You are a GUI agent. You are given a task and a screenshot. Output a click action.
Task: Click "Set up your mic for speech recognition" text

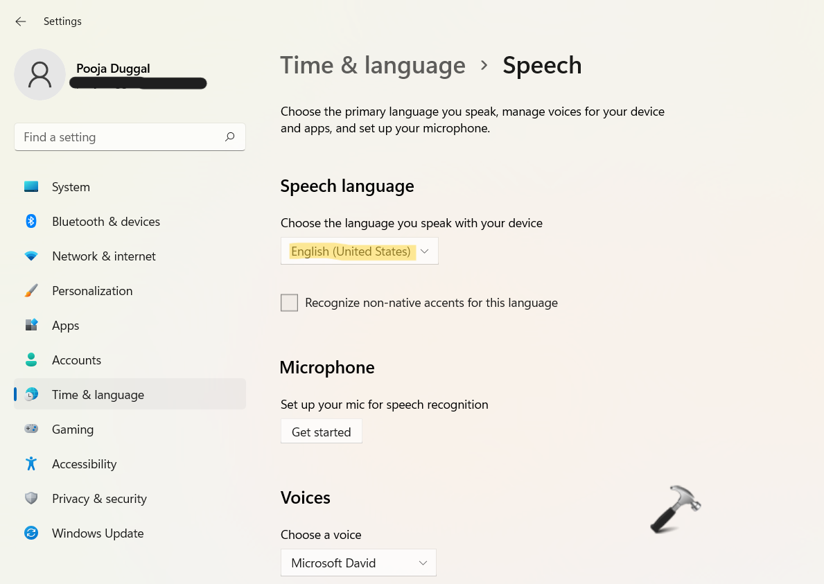(384, 405)
